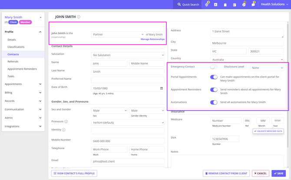Click info icon next to JOHN SMITH heading

coord(79,17)
